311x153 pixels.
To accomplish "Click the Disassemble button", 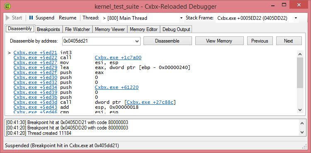I will click(x=168, y=41).
